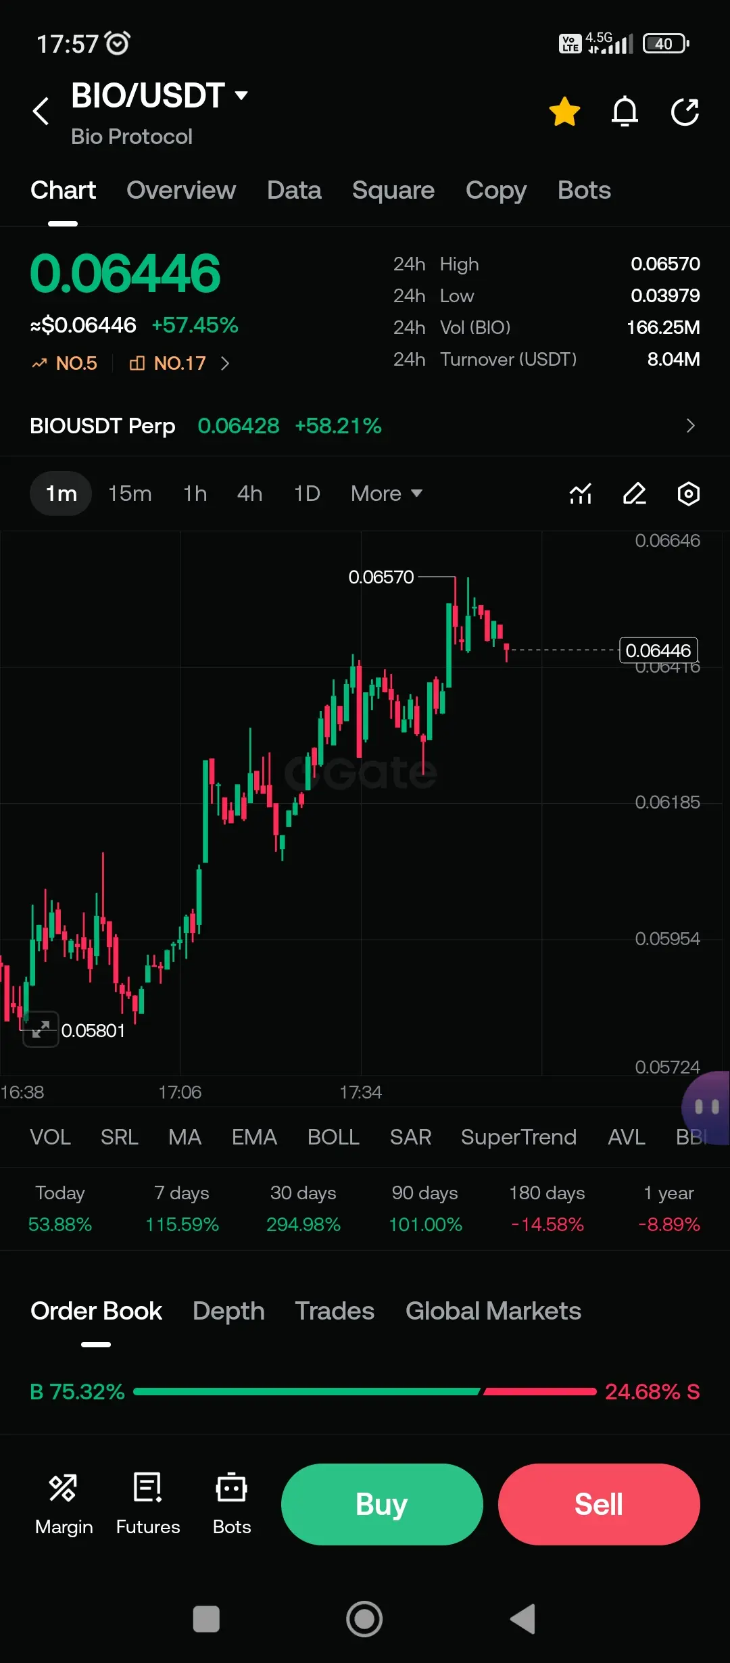Open the Copy tab
Viewport: 730px width, 1663px height.
point(496,191)
